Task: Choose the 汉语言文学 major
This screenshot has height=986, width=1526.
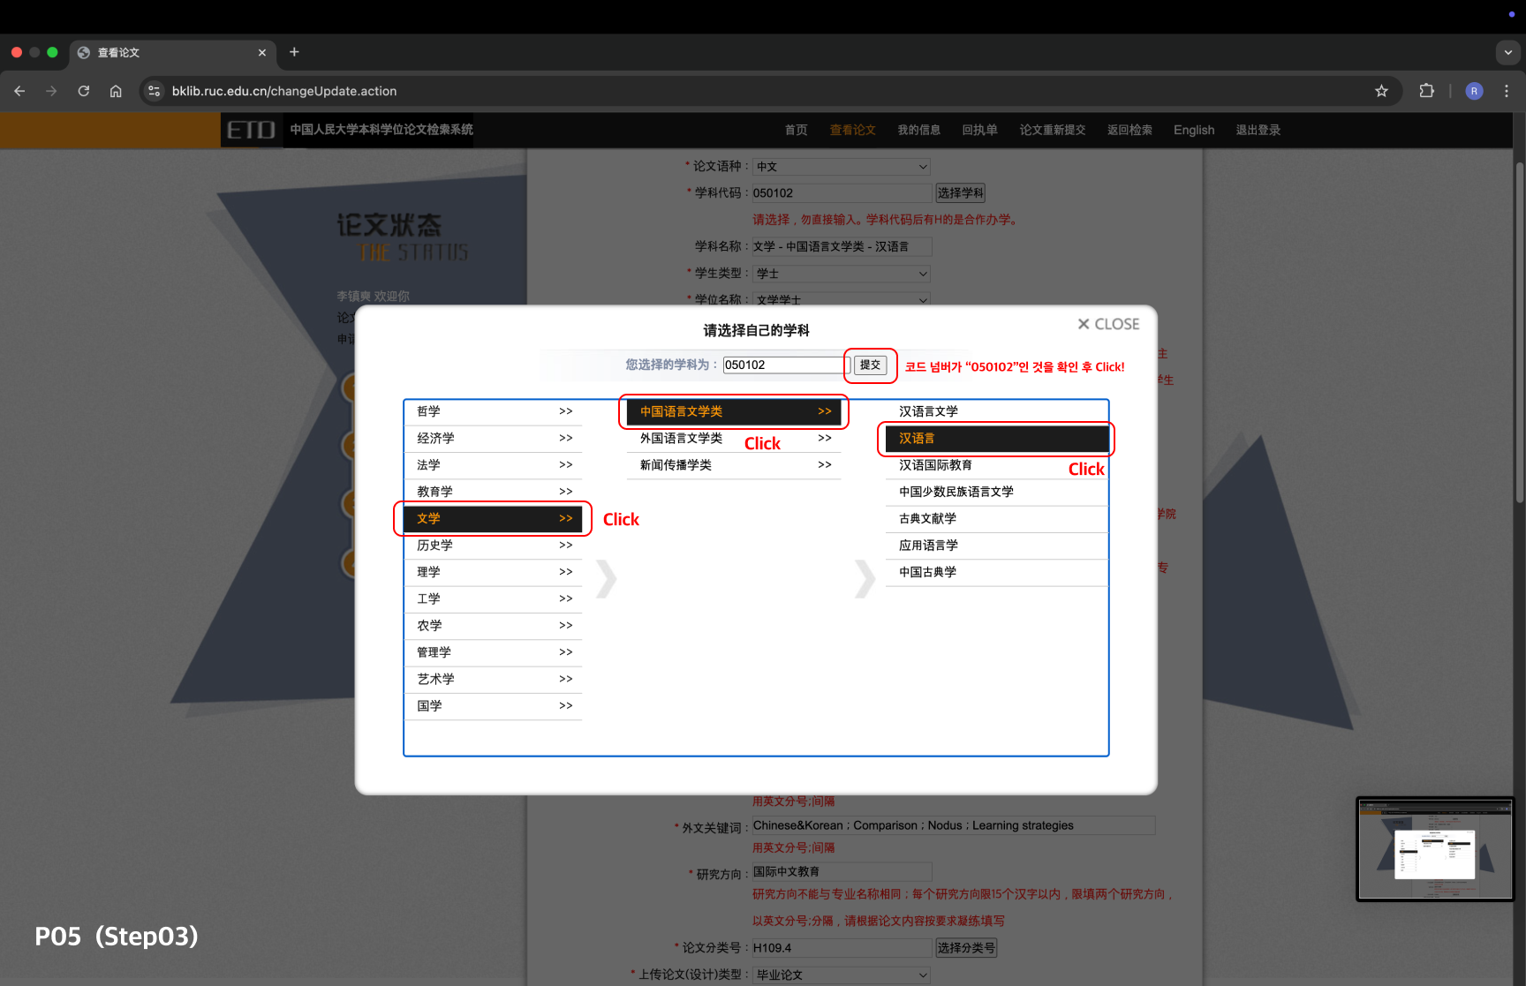Action: (x=997, y=411)
